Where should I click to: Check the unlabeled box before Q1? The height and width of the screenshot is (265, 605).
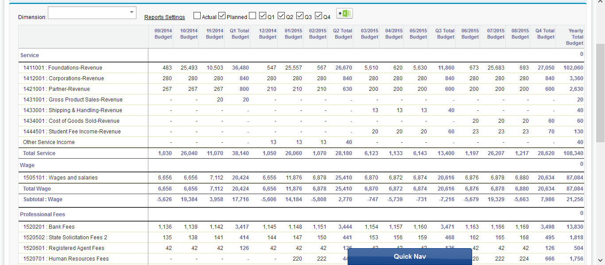click(x=252, y=15)
